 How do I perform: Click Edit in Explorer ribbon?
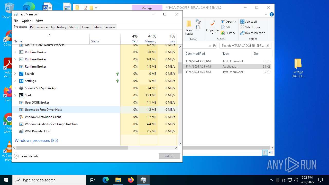click(x=226, y=27)
